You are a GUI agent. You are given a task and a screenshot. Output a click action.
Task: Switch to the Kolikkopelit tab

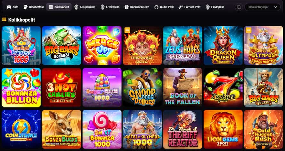[x=59, y=7]
